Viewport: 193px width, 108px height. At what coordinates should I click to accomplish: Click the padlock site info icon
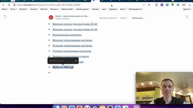point(14,5)
